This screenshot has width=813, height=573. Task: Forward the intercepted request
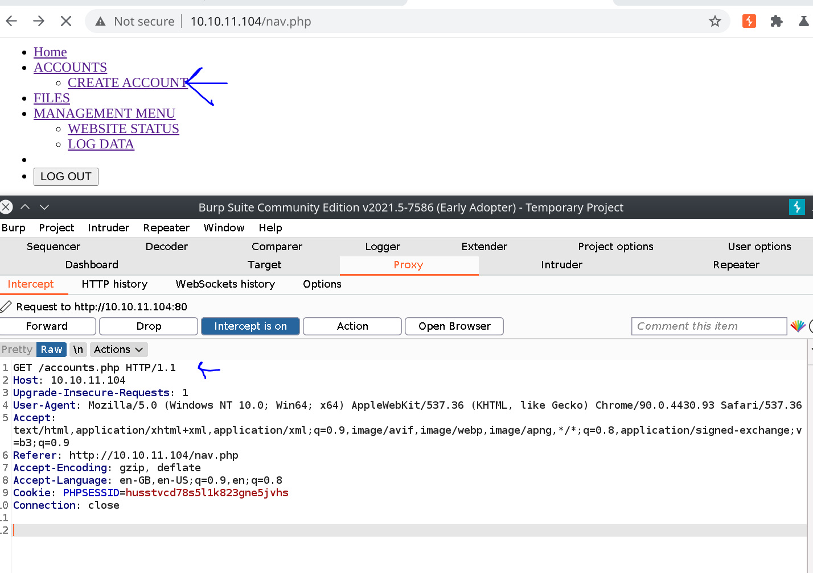pos(47,326)
